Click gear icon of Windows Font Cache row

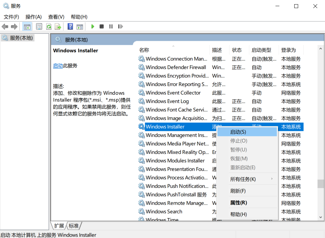pos(141,110)
